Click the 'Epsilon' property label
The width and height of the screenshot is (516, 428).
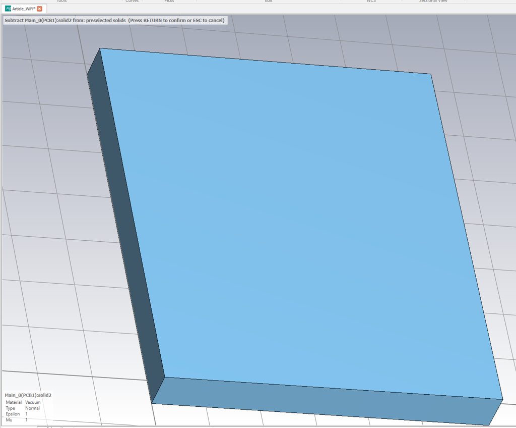(13, 414)
